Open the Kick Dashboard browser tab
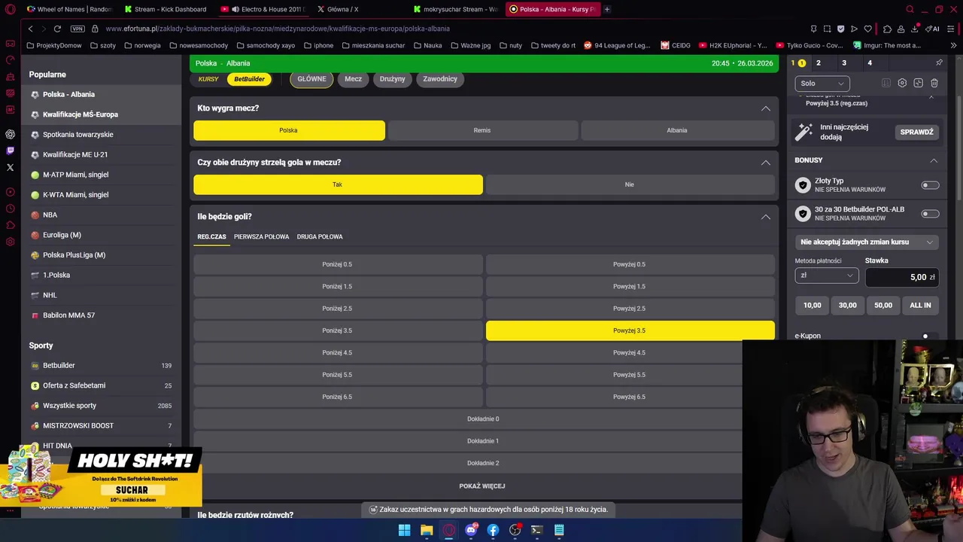The image size is (963, 542). [166, 9]
